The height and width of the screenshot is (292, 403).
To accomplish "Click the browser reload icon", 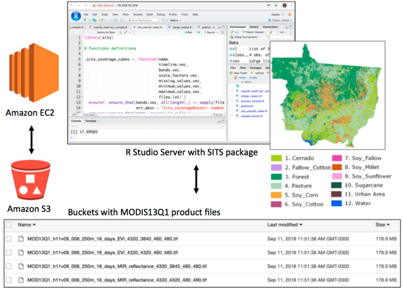I will click(x=86, y=5).
